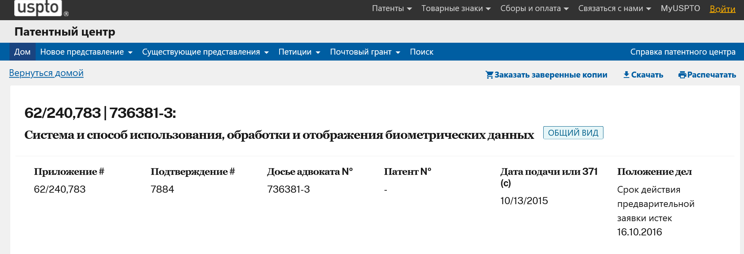Screen dimensions: 744x254
Task: Open the Сборы и оплата menu
Action: (x=535, y=8)
